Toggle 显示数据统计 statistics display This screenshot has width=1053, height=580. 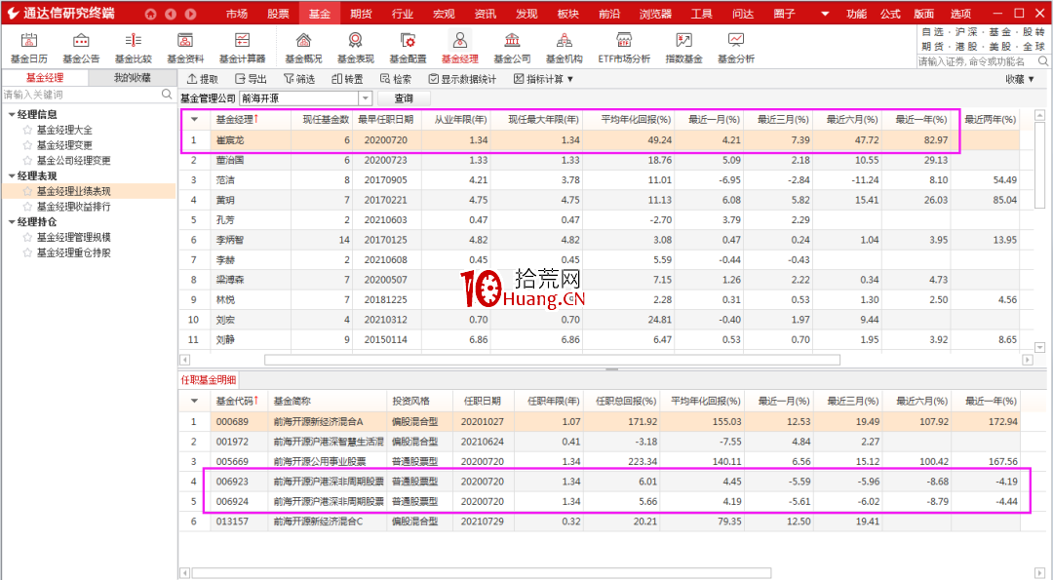462,79
